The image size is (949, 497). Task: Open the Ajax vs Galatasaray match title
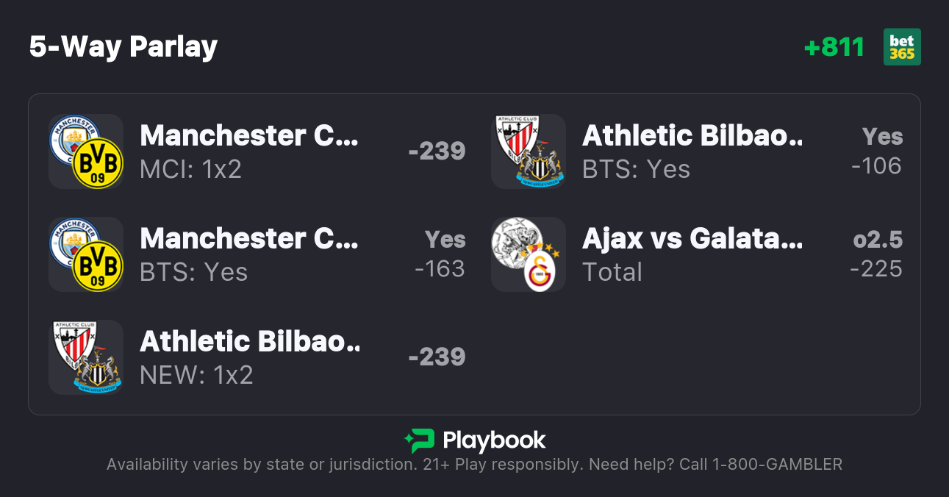692,239
